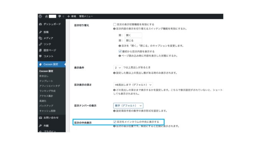The height and width of the screenshot is (146, 261).
Task: Open the comments bubble in admin bar
Action: tap(60, 16)
